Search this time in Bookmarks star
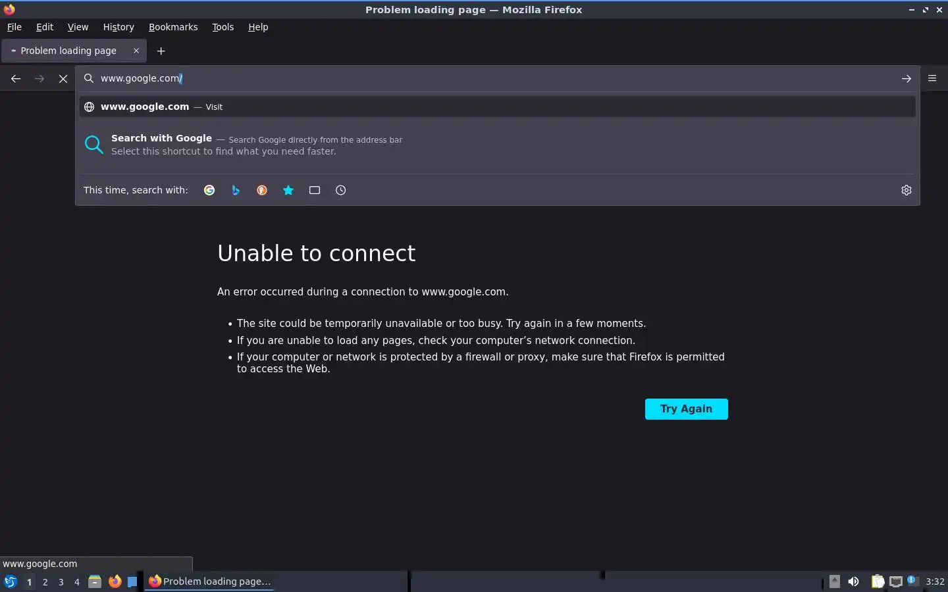Viewport: 948px width, 592px height. click(288, 190)
